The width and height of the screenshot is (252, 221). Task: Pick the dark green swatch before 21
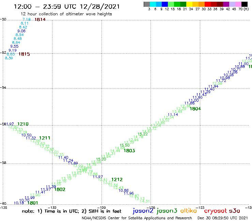click(x=183, y=4)
